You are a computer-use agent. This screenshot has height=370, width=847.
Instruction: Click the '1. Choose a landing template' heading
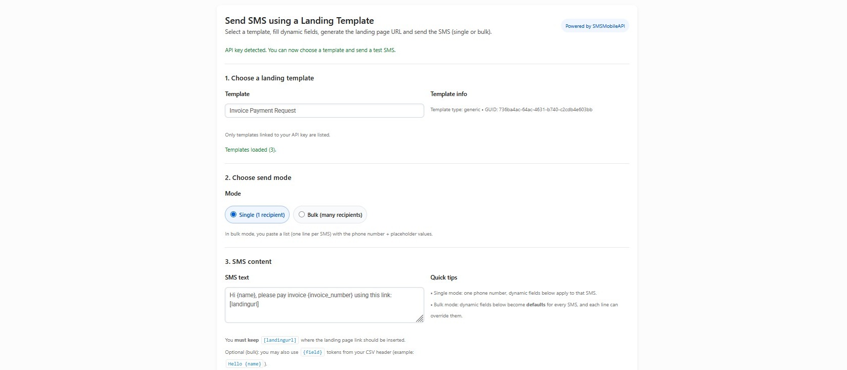coord(269,78)
